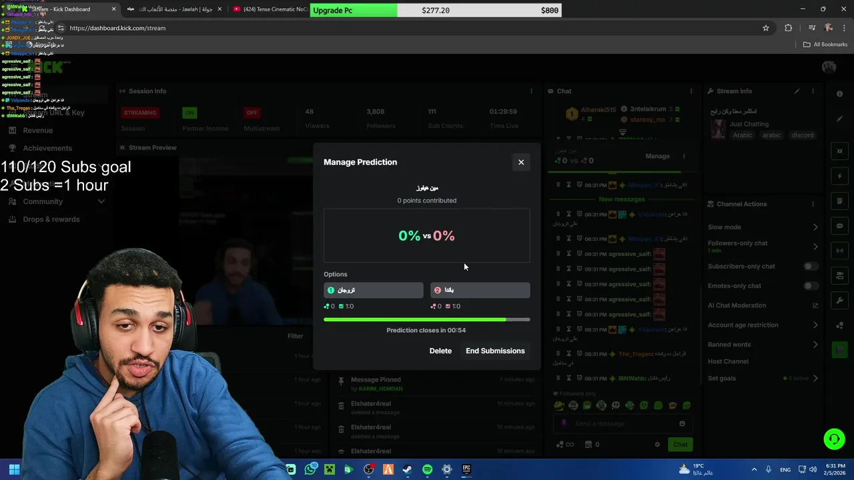Click the address bar URL
Image resolution: width=854 pixels, height=480 pixels.
tap(117, 28)
